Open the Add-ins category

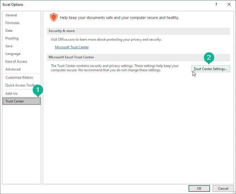[x=21, y=94]
